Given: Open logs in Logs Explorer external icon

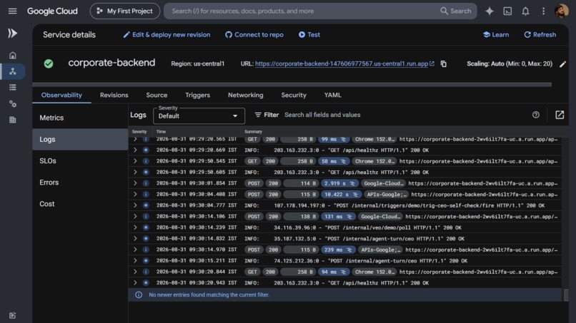Looking at the screenshot, I should tap(560, 115).
